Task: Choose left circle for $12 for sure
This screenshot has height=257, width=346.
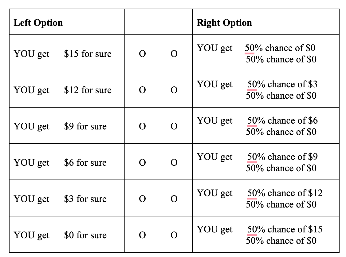Action: tap(142, 90)
